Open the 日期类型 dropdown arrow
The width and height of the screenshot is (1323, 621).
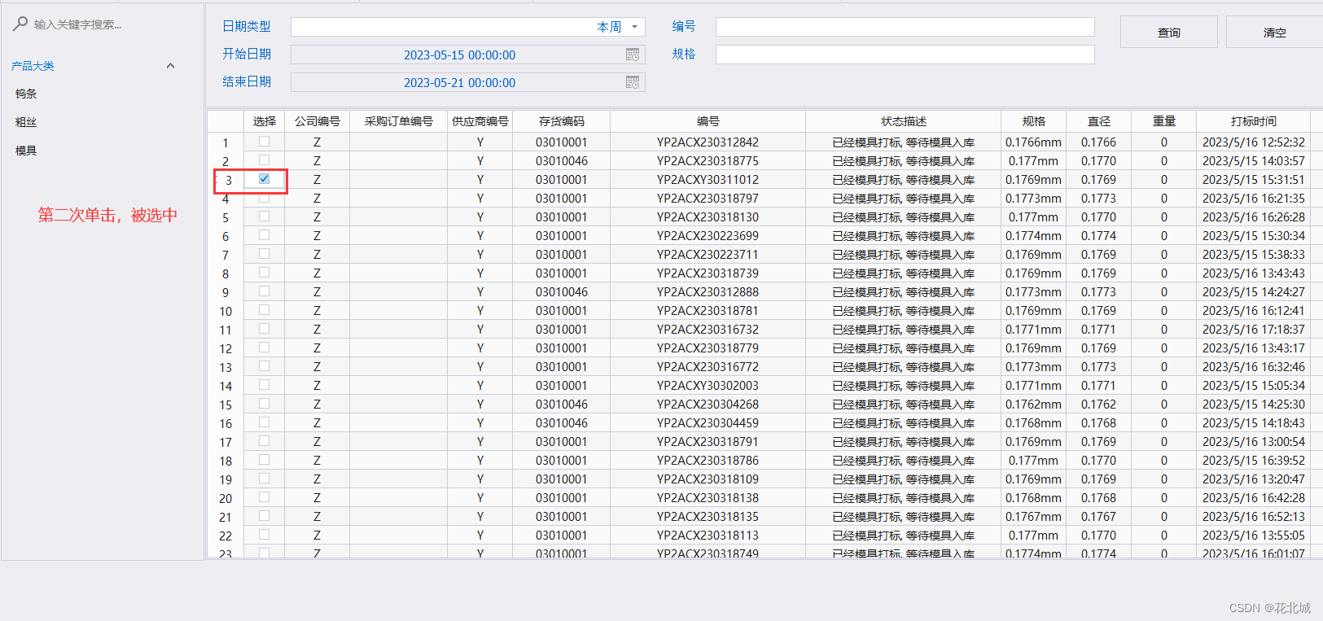(x=635, y=27)
